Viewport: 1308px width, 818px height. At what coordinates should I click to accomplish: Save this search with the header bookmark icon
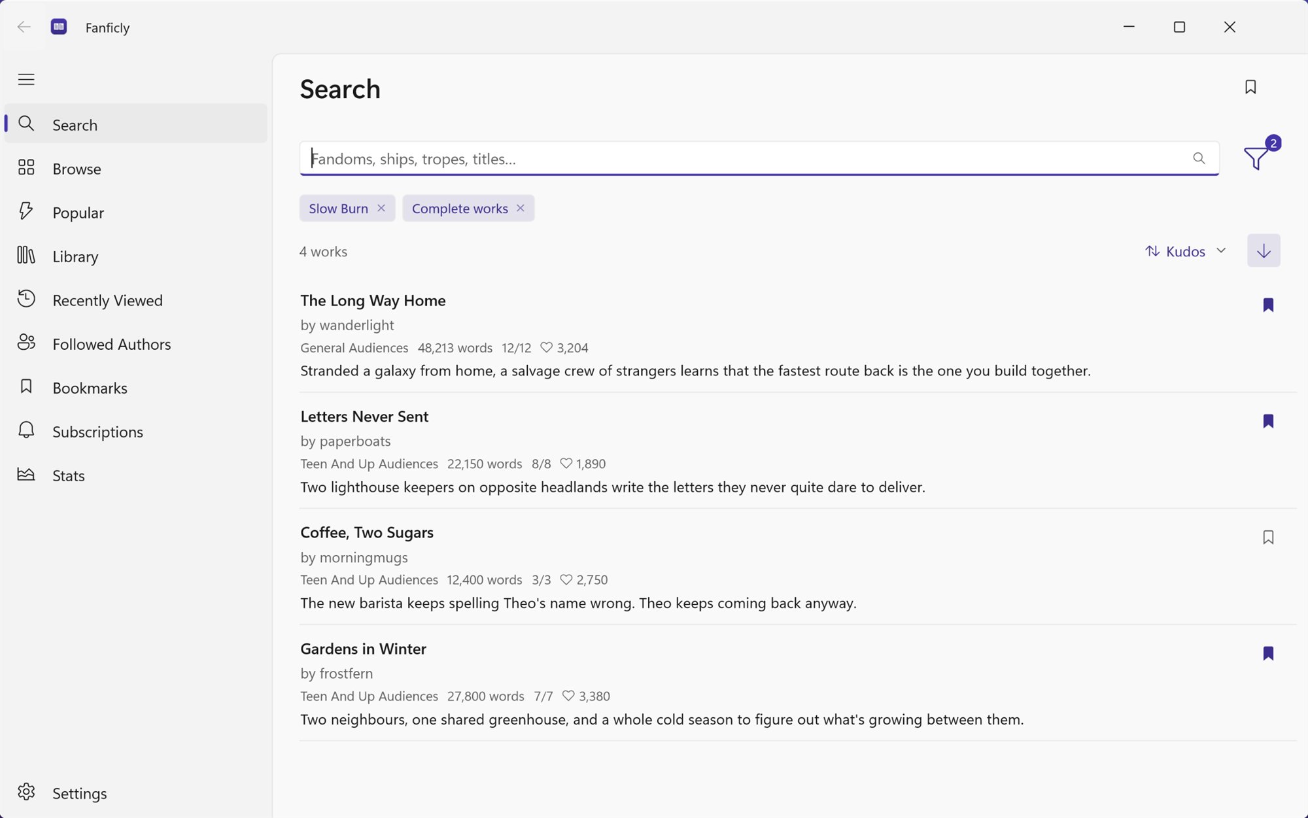click(1250, 87)
